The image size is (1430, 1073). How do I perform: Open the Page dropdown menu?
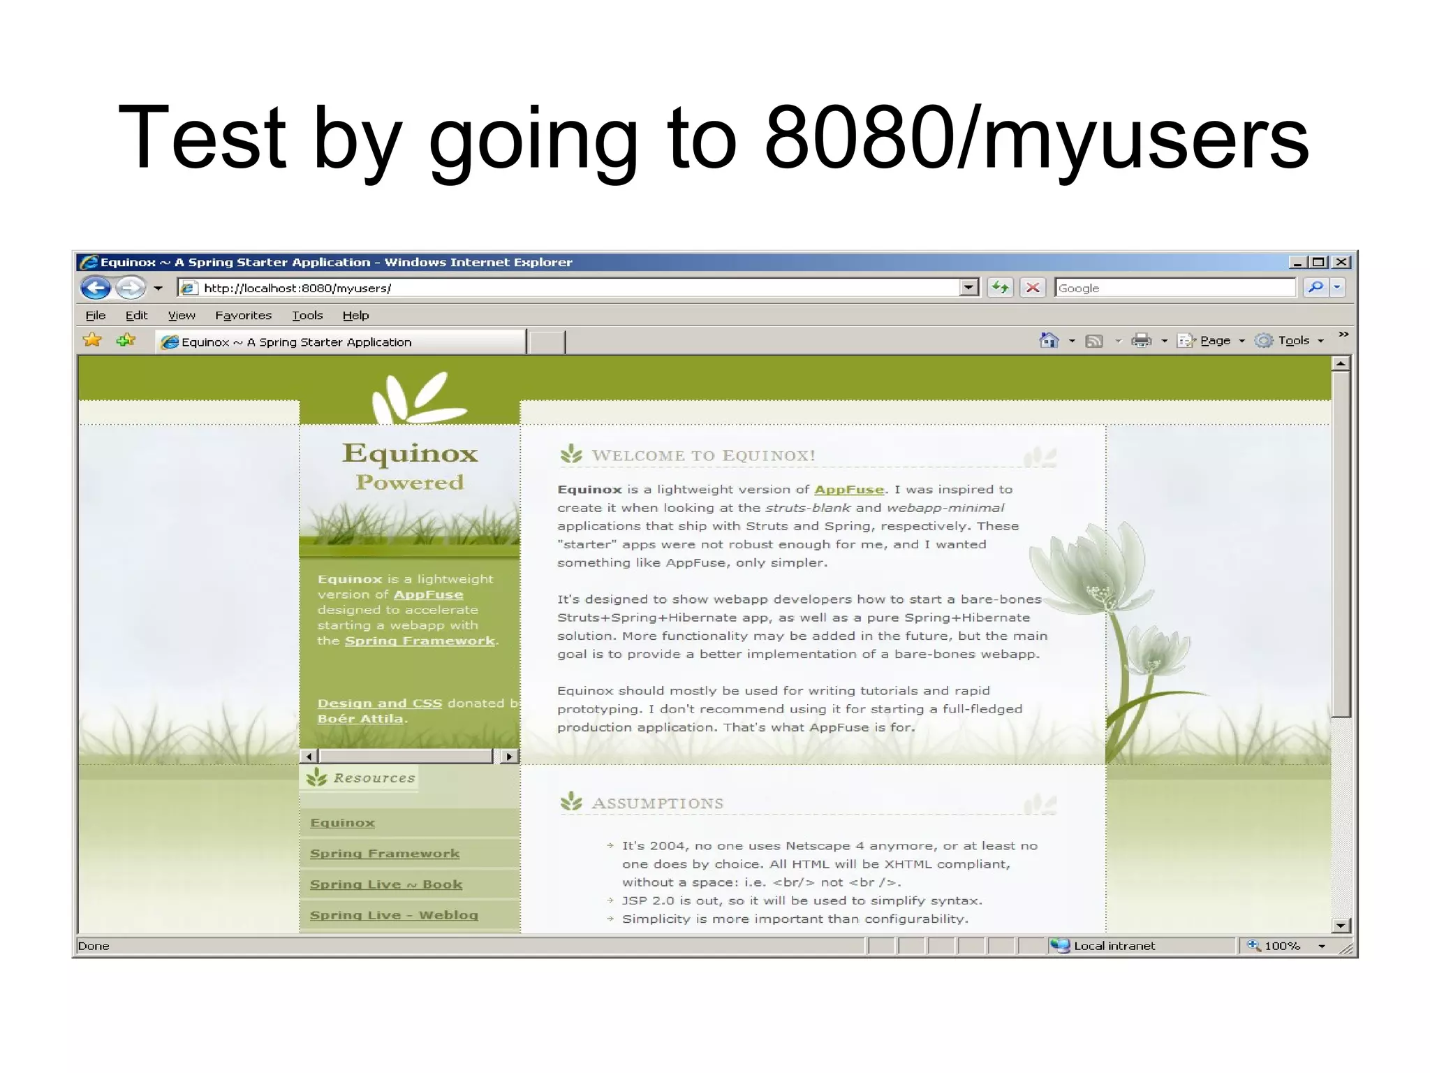[x=1214, y=341]
